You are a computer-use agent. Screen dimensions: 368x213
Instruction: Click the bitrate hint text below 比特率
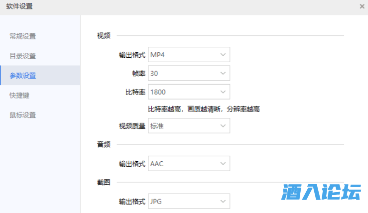(204, 109)
